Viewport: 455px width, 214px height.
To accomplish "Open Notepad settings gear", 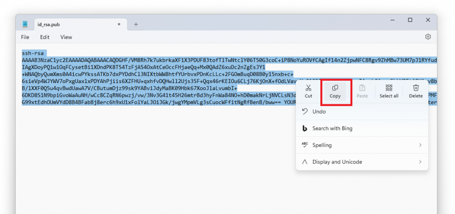I will click(428, 36).
